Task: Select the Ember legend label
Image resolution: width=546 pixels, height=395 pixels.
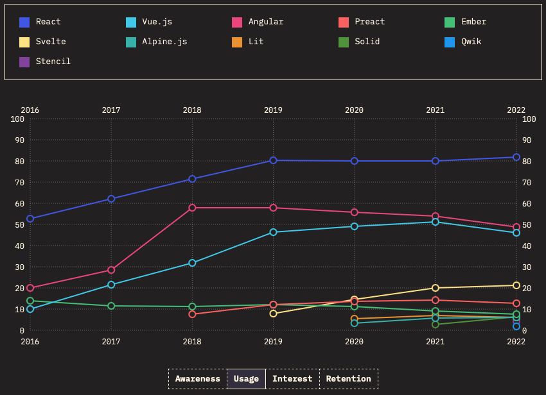Action: coord(473,22)
